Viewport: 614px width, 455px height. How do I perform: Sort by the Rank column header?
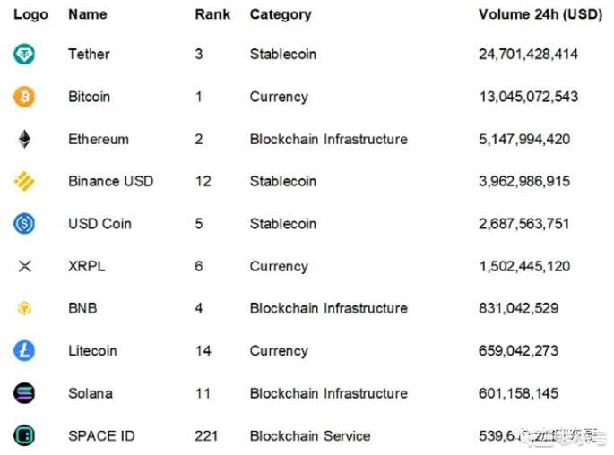coord(212,14)
